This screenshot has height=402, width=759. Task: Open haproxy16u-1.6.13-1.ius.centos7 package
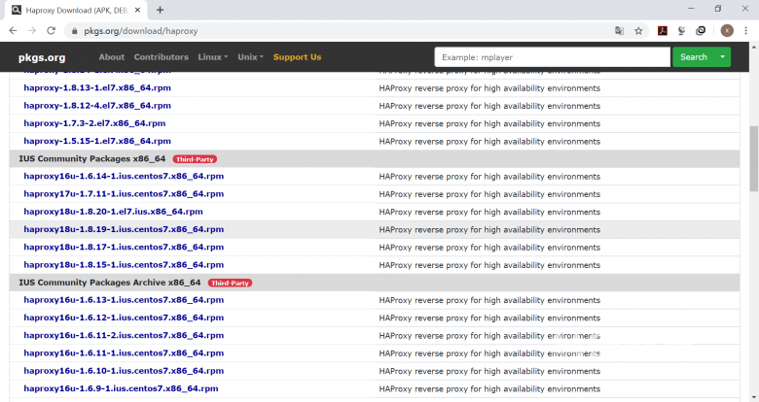tap(124, 300)
